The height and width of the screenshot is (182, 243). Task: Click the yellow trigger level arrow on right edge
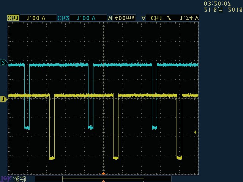196,132
